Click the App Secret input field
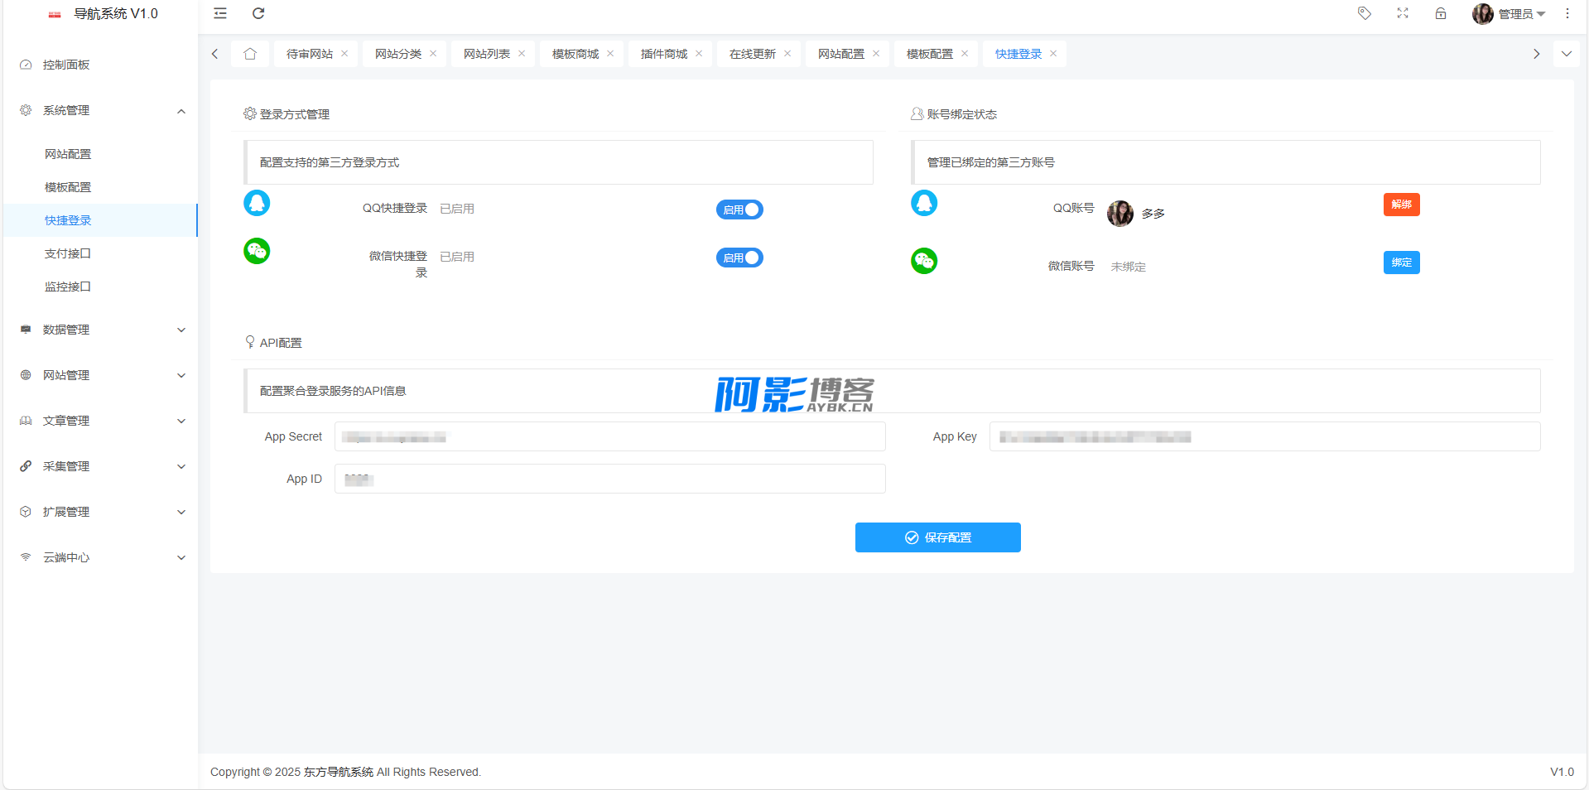1589x790 pixels. point(609,436)
